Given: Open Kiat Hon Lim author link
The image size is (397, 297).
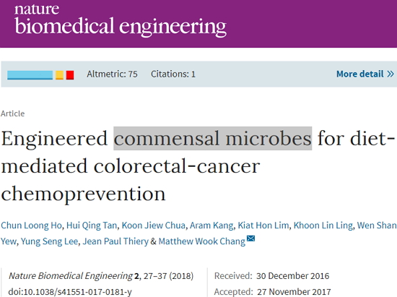Looking at the screenshot, I should [263, 225].
